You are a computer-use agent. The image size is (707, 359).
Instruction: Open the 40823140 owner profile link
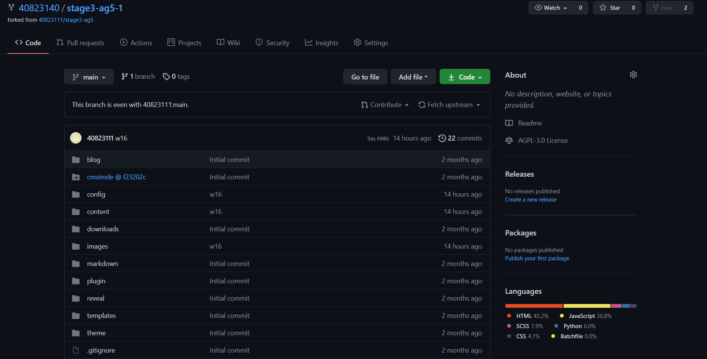[x=39, y=8]
